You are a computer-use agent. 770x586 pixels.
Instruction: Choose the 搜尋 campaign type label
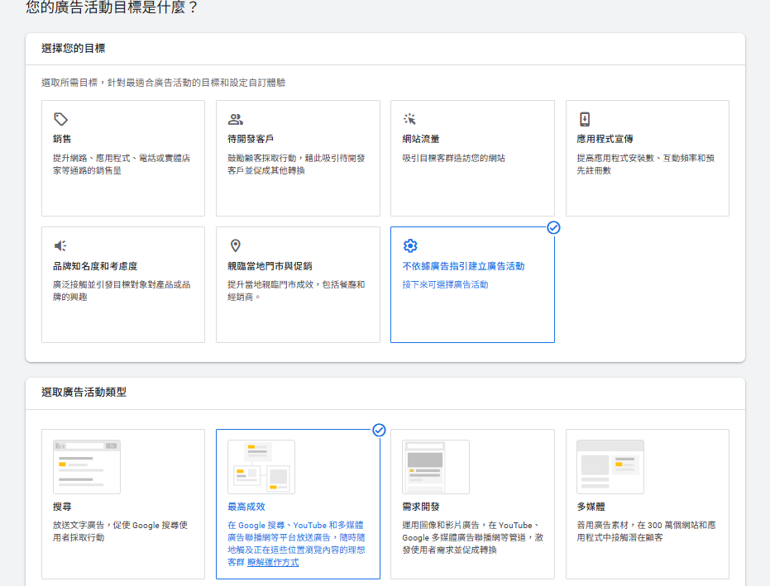(62, 507)
